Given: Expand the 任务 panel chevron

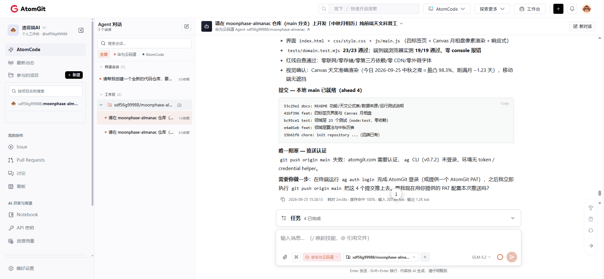Looking at the screenshot, I should click(513, 218).
